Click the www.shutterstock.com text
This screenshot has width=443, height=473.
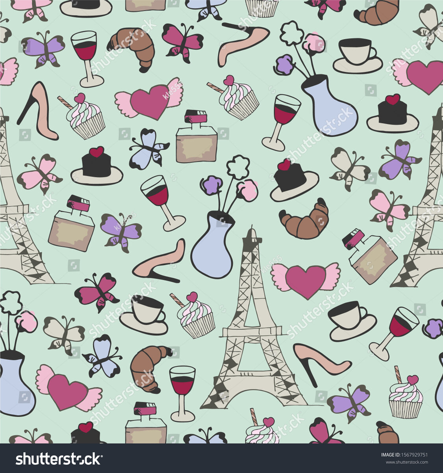[407, 462]
